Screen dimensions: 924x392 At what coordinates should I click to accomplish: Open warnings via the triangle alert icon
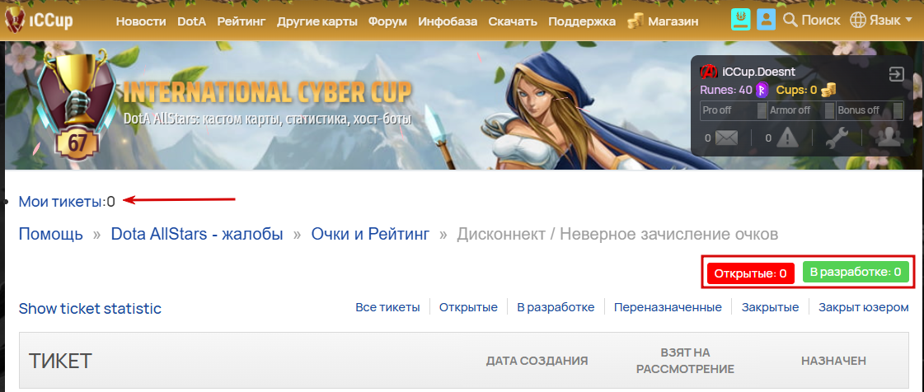pos(786,138)
